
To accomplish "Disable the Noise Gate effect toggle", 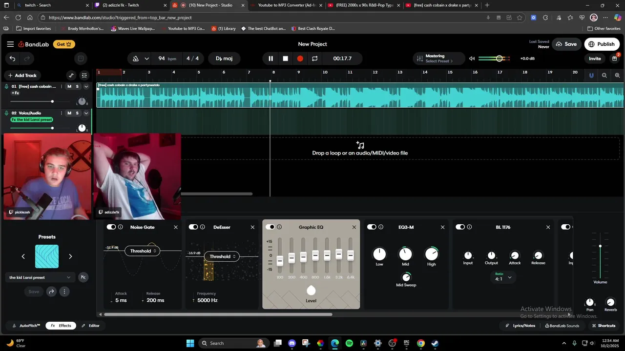I will pyautogui.click(x=111, y=227).
